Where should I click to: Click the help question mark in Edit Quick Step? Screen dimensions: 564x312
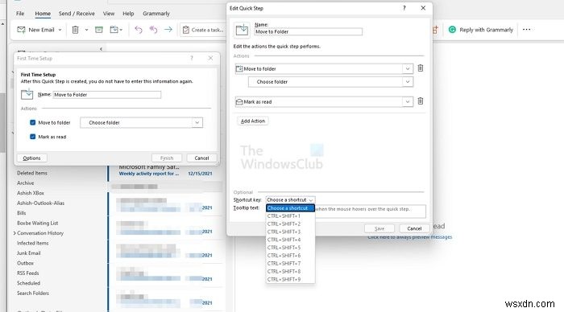coord(404,8)
